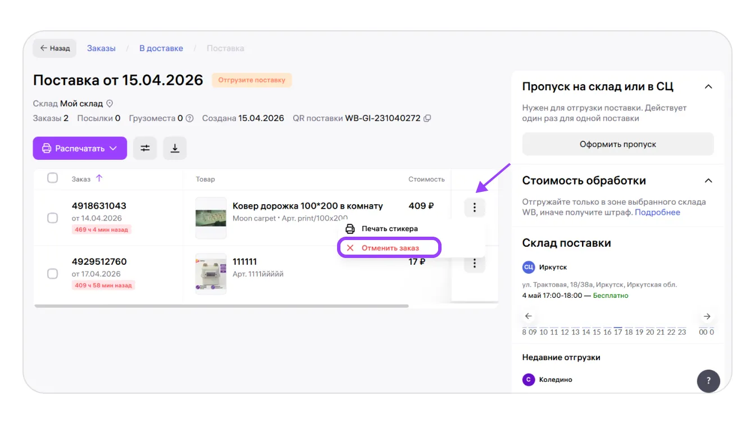Screen dimensions: 755x424
Task: Show the previous time slots arrow
Action: (529, 316)
